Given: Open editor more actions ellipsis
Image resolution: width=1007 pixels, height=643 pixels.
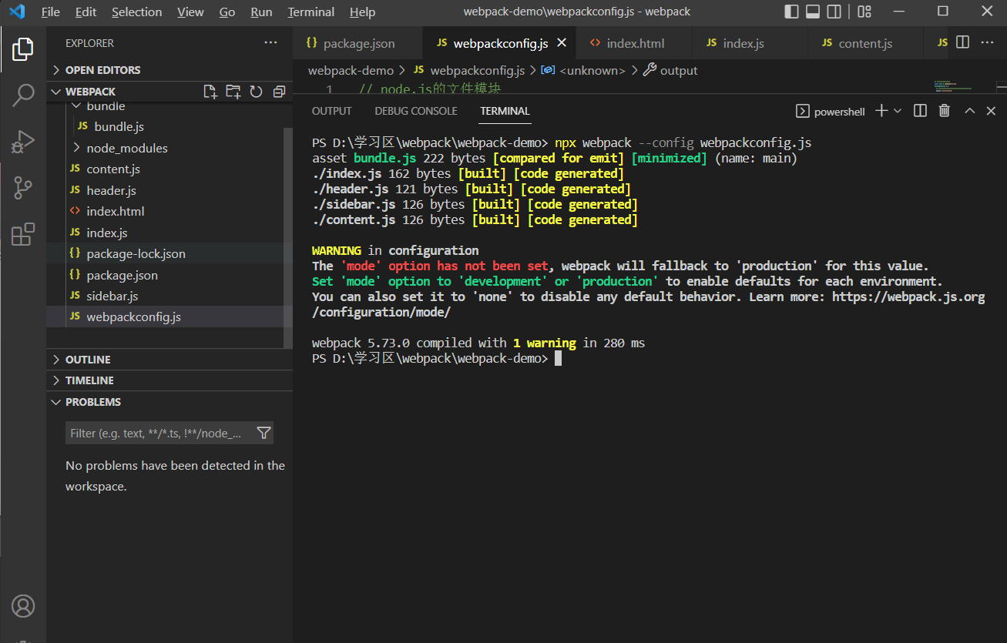Looking at the screenshot, I should (987, 42).
